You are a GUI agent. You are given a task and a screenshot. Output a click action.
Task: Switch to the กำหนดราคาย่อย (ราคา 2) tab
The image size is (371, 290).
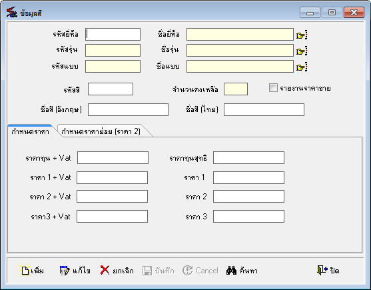coord(101,131)
